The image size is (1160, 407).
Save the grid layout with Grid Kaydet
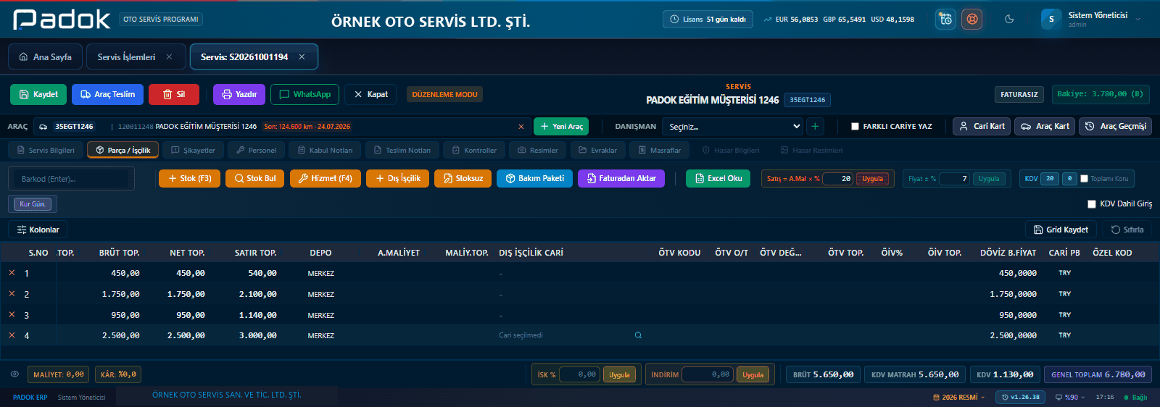(x=1061, y=230)
